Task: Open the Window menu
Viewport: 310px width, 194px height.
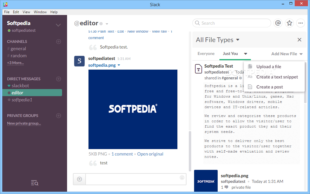Action: 40,12
